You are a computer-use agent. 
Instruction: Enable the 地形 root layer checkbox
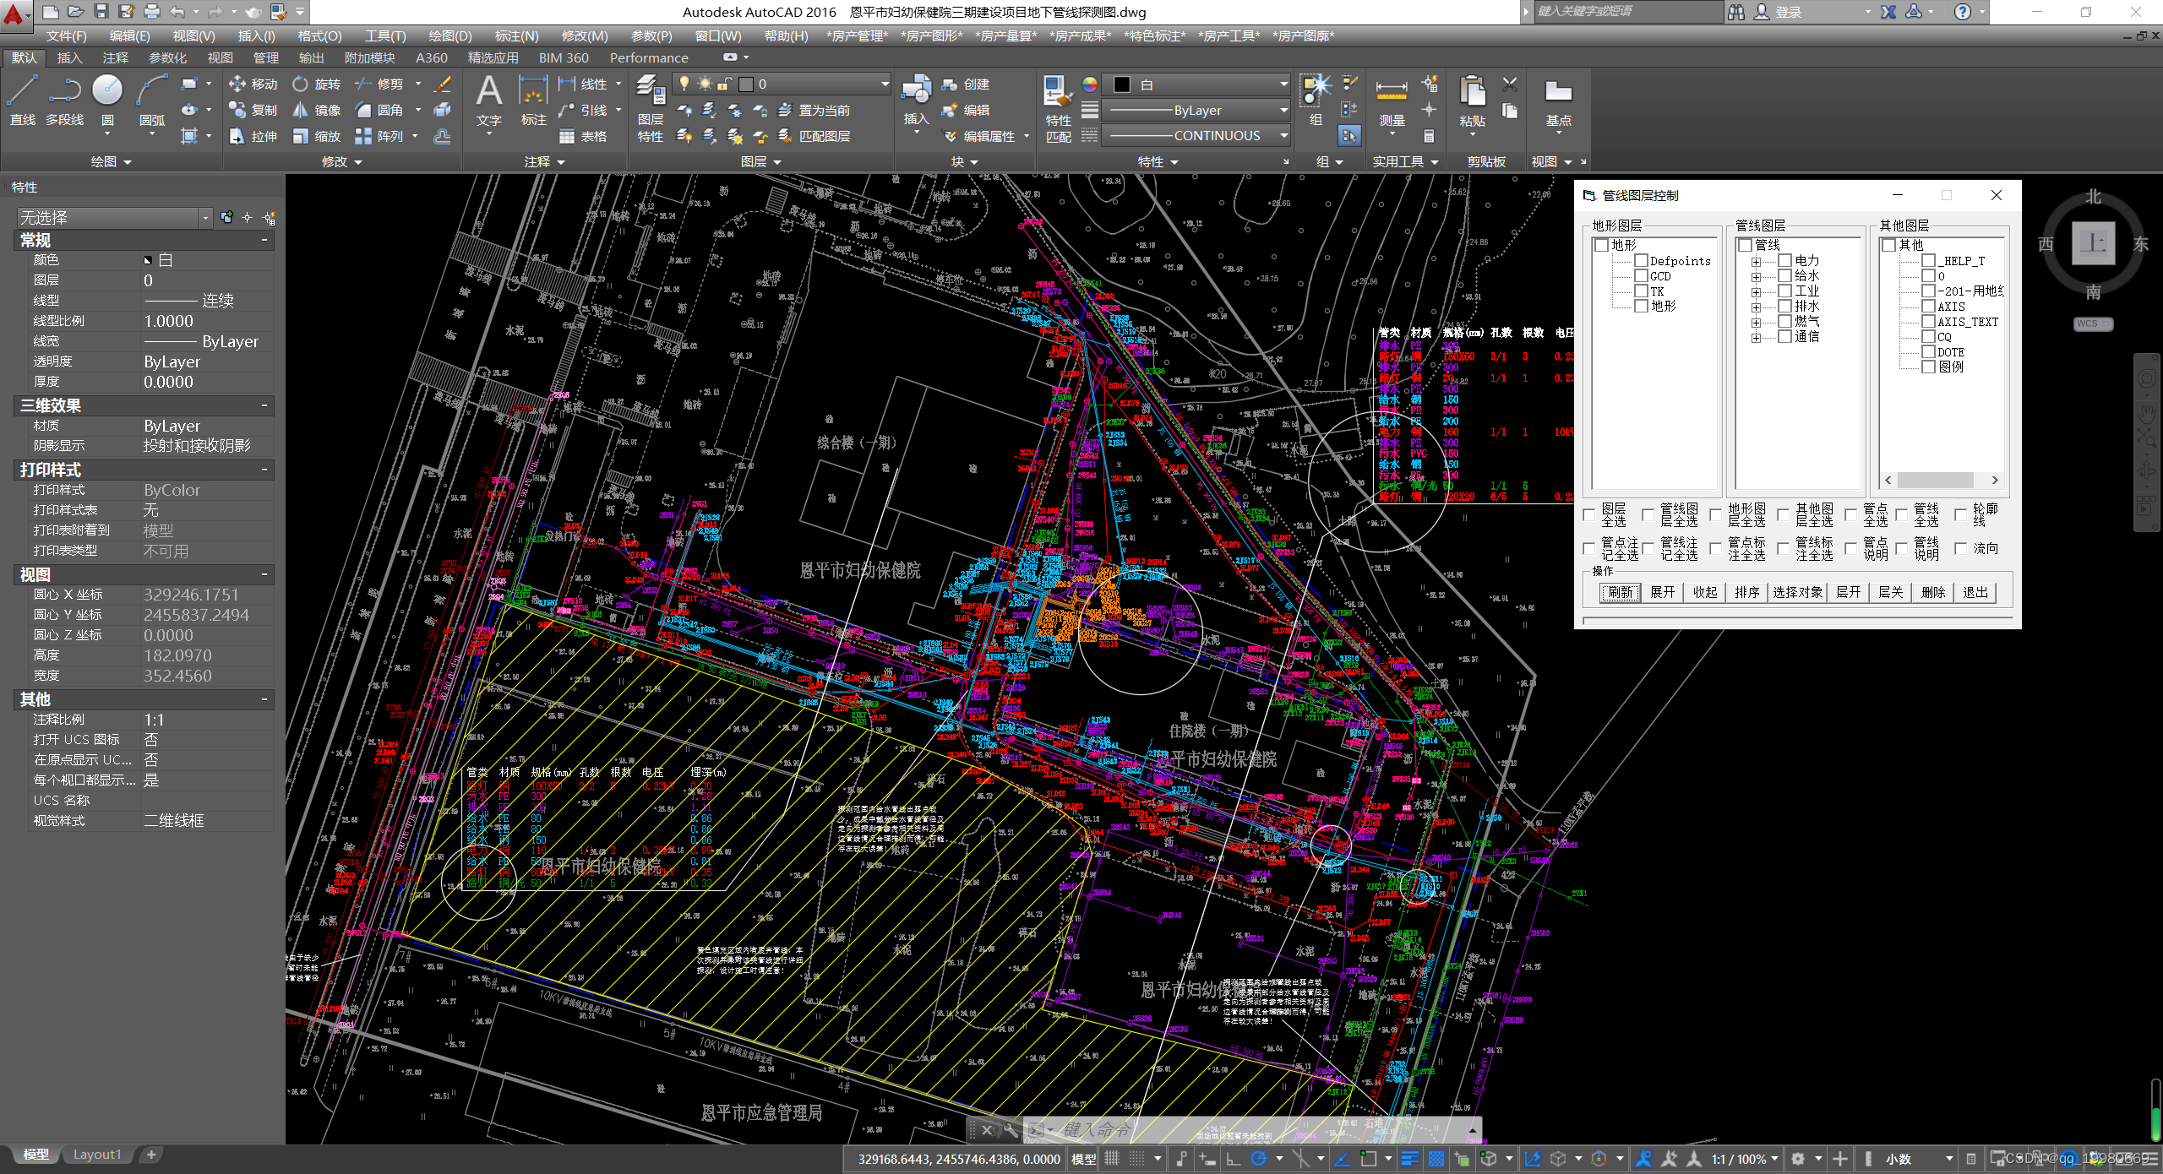click(1601, 245)
